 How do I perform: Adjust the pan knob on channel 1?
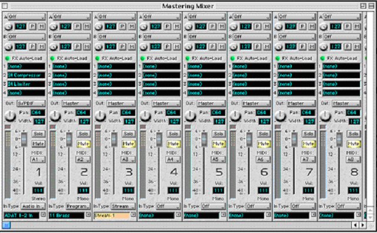click(10, 116)
